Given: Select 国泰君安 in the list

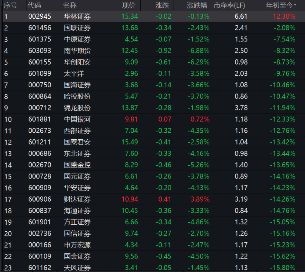Looking at the screenshot, I should pos(77,142).
